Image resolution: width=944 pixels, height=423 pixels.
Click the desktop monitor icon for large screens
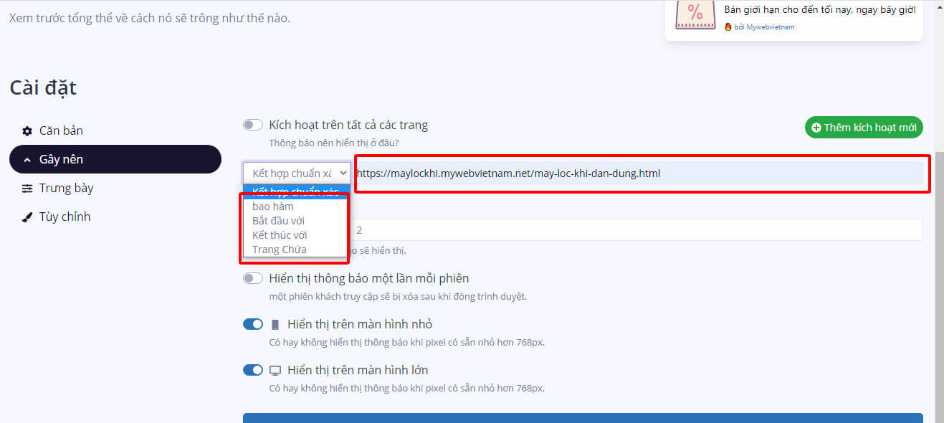275,371
